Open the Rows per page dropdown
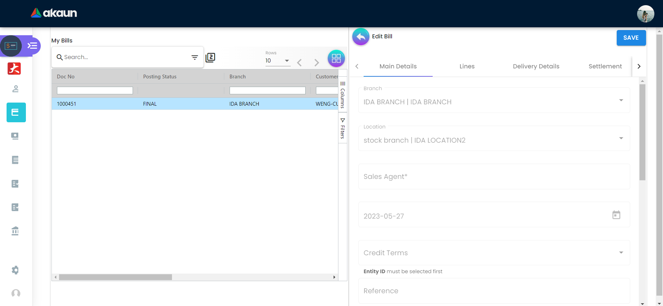This screenshot has width=663, height=306. [278, 61]
